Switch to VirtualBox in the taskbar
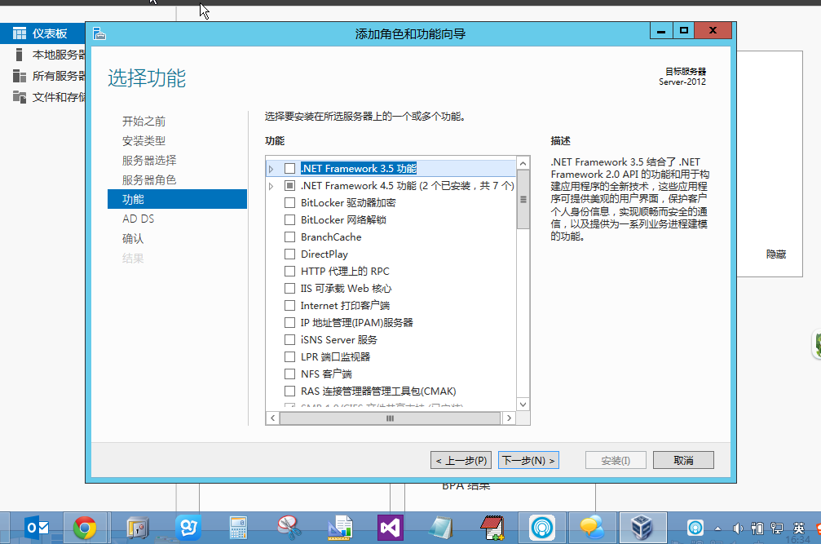Viewport: 821px width, 544px height. tap(642, 528)
